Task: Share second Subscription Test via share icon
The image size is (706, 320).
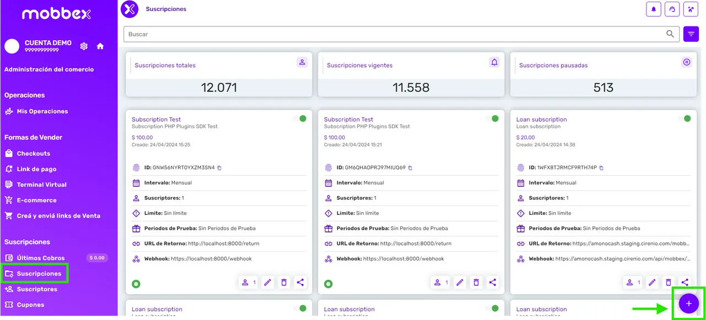Action: (x=493, y=283)
